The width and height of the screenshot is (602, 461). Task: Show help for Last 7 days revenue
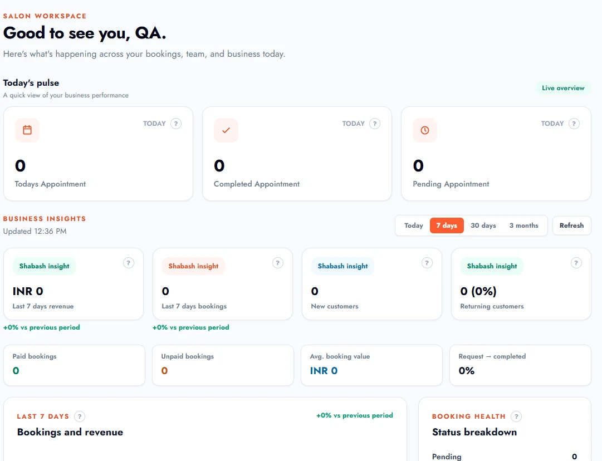129,263
